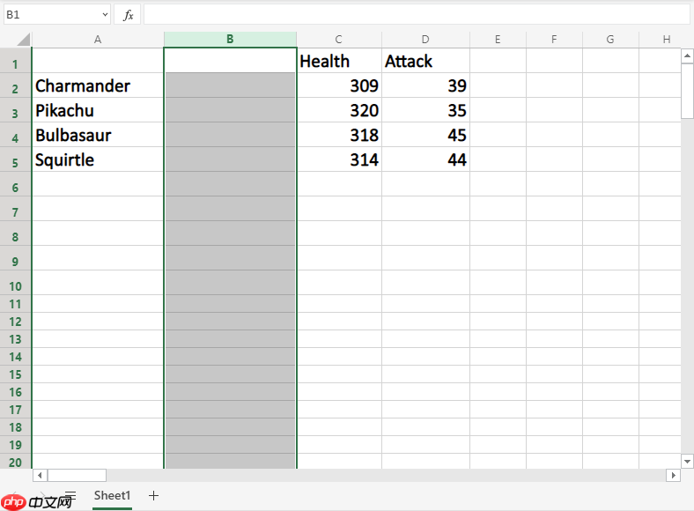The image size is (694, 511).
Task: Select the Bulbasaur cell
Action: (98, 135)
